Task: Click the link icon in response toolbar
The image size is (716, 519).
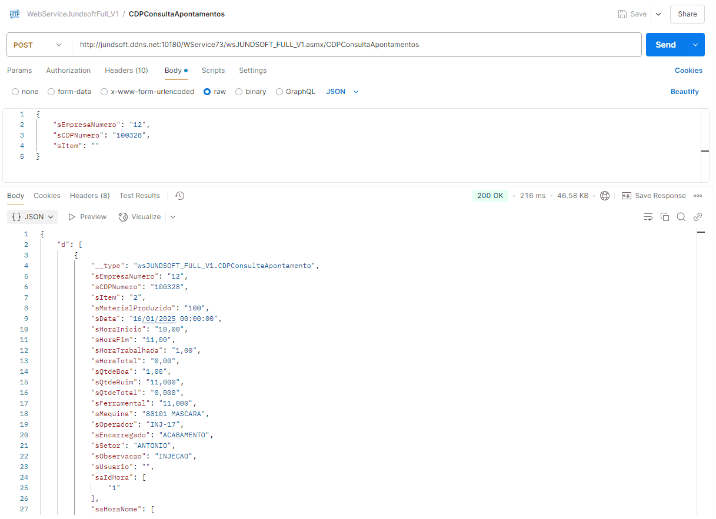Action: click(x=698, y=217)
